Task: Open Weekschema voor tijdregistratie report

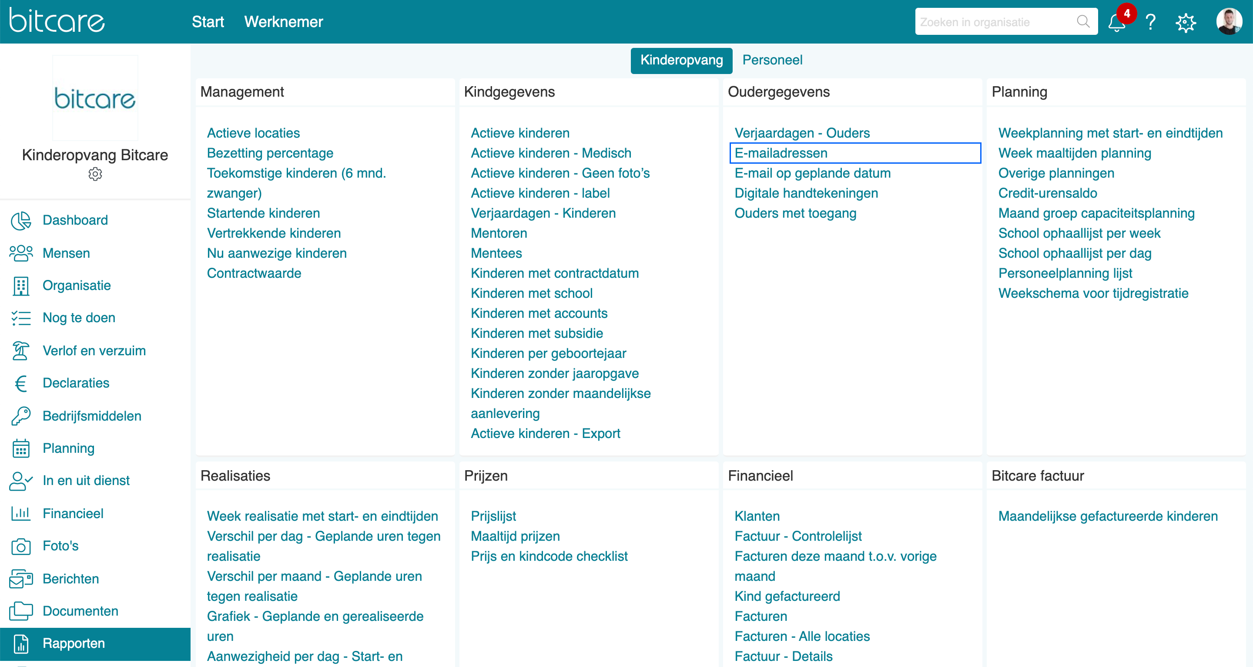Action: (x=1093, y=293)
